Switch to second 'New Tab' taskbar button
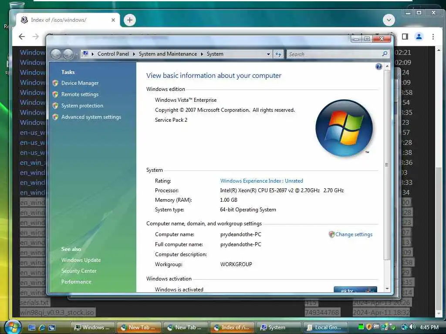 click(186, 327)
